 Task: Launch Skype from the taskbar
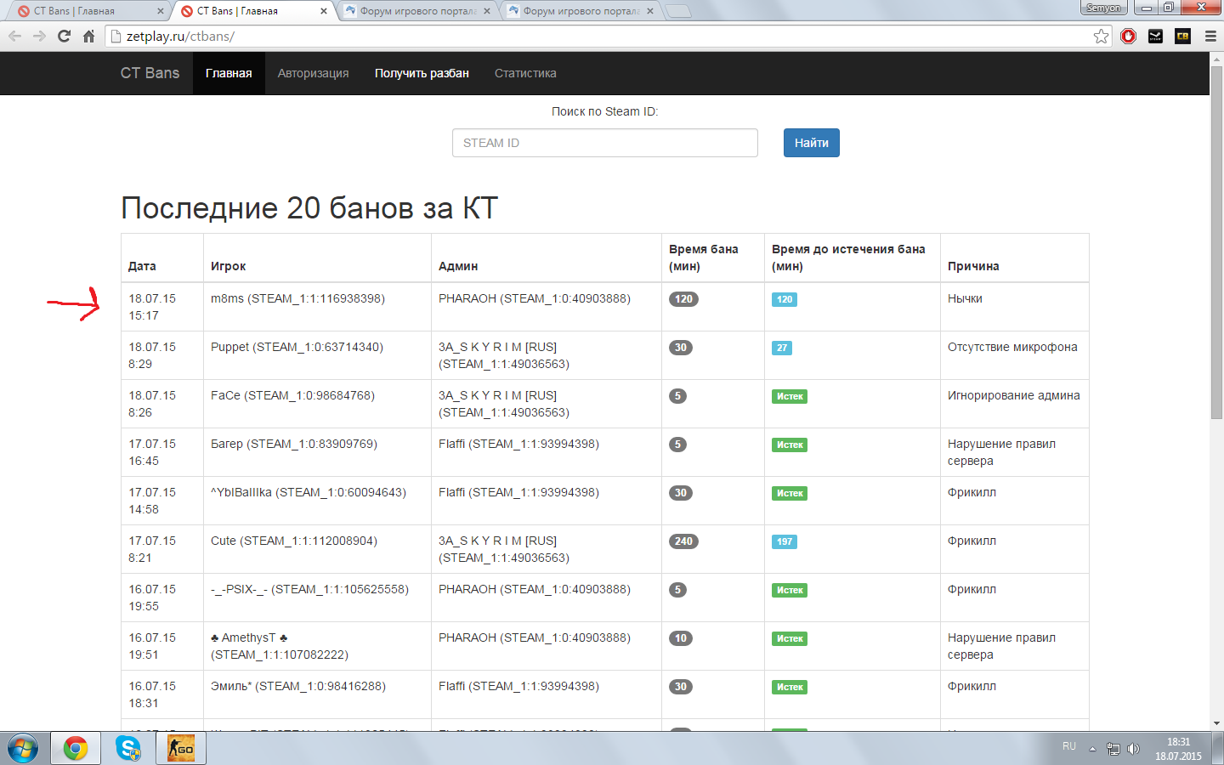click(128, 748)
